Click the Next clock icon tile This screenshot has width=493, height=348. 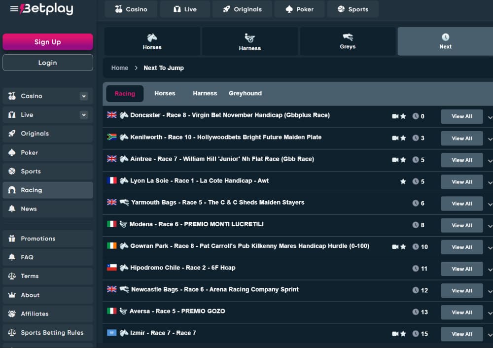click(x=445, y=37)
